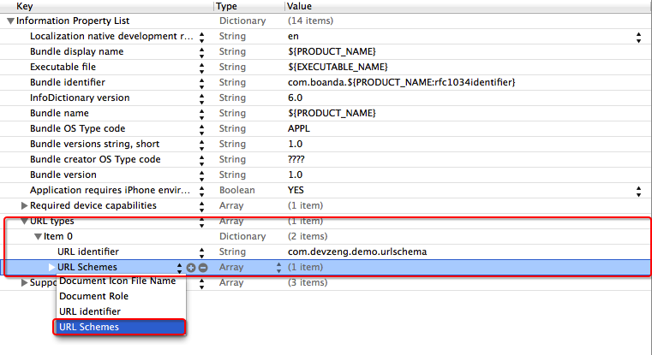Click the plus icon on URL Schemes row

coord(191,268)
